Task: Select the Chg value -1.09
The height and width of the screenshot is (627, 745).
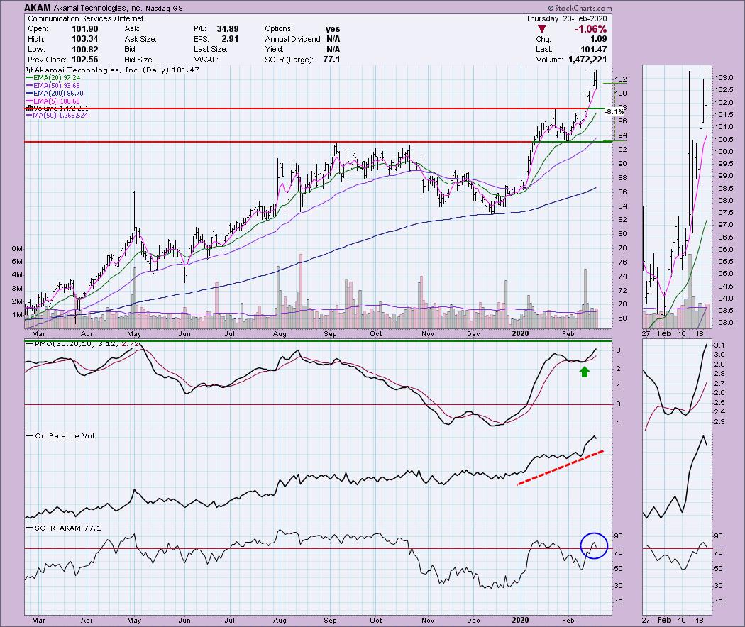Action: [x=597, y=39]
